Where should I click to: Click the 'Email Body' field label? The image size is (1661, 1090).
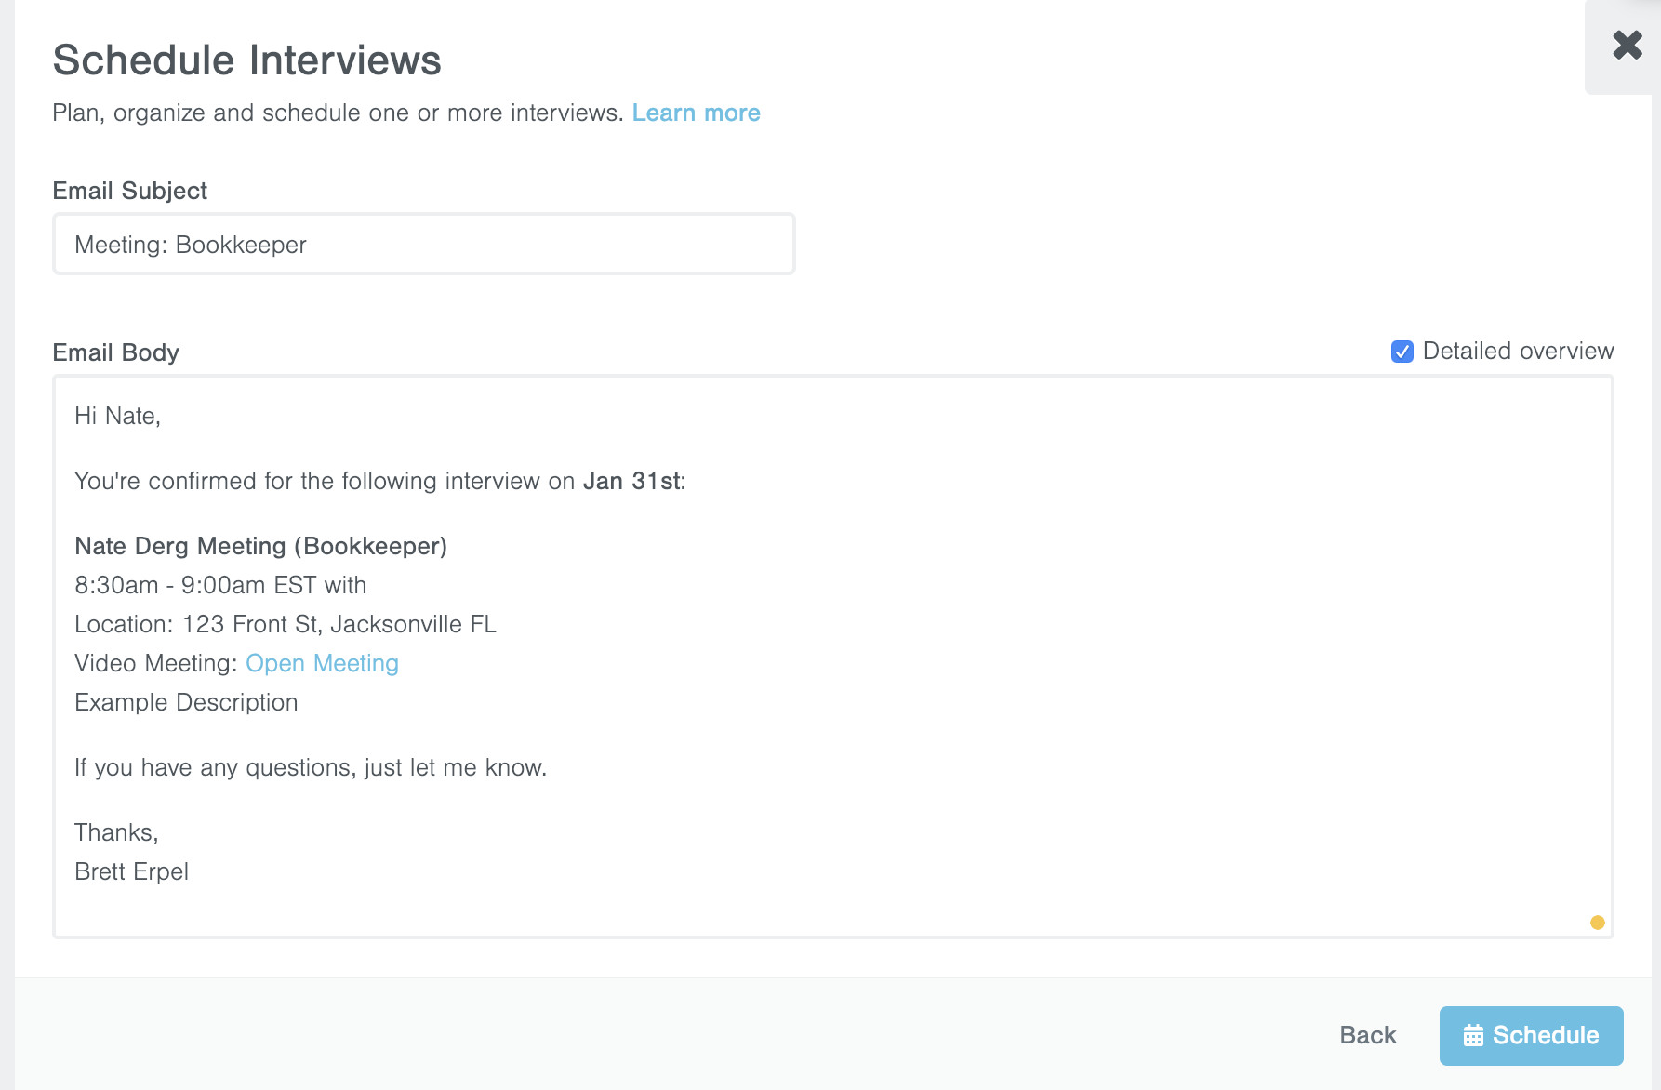click(x=115, y=353)
